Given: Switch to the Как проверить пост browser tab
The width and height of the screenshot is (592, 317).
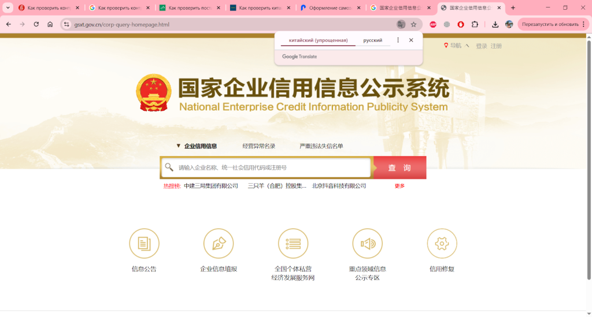Looking at the screenshot, I should pyautogui.click(x=190, y=8).
